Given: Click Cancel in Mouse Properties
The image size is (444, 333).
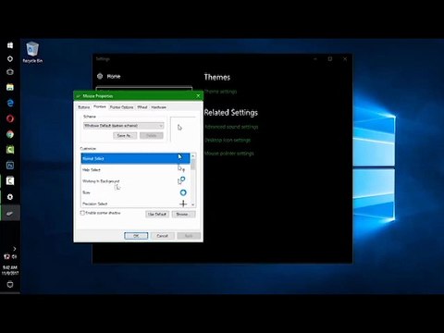Looking at the screenshot, I should pos(162,236).
